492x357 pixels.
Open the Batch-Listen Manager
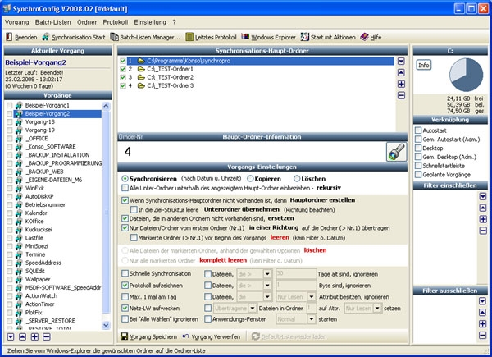click(149, 37)
